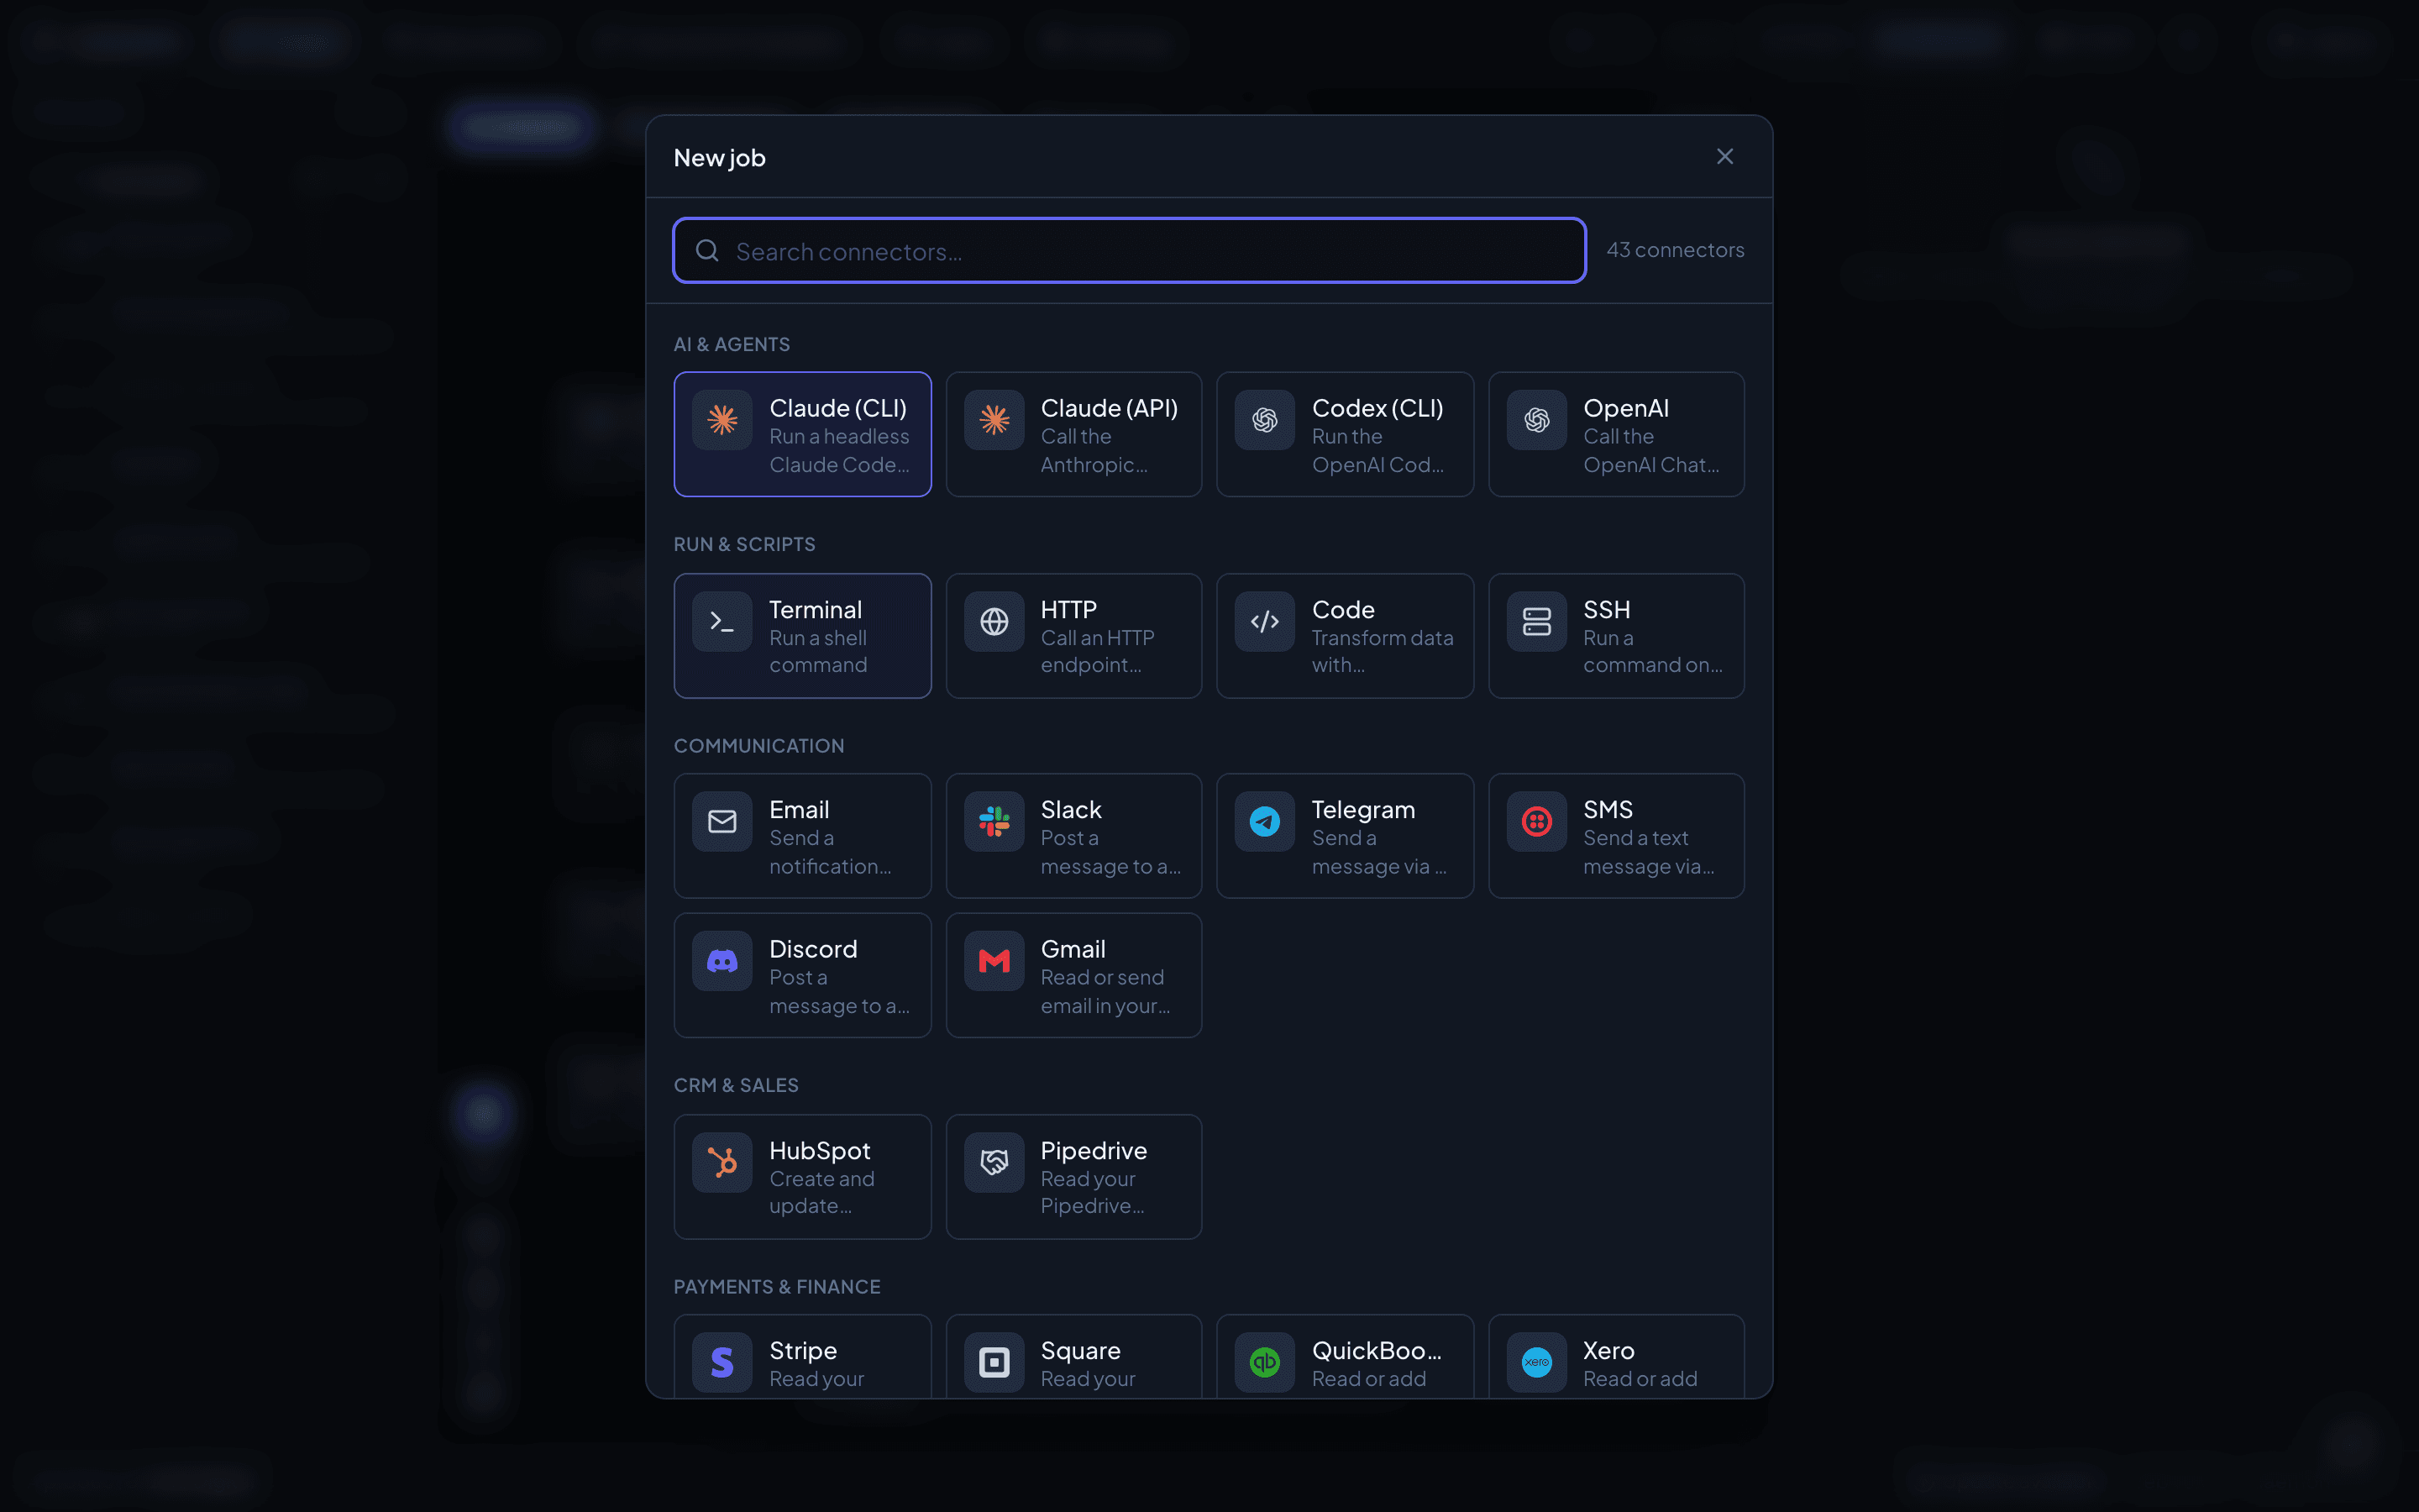This screenshot has height=1512, width=2419.
Task: Click the Telegram paper-plane icon
Action: pyautogui.click(x=1264, y=821)
